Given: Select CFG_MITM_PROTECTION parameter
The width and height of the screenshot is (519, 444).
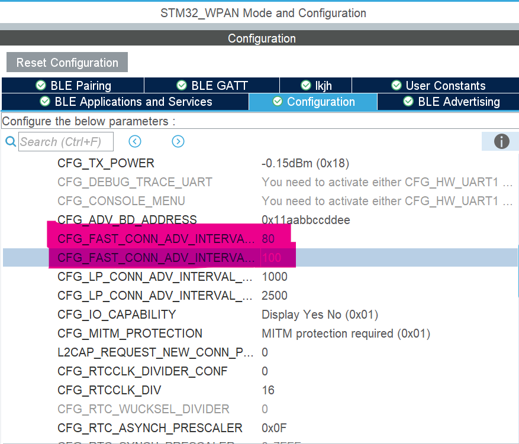Looking at the screenshot, I should pos(130,333).
